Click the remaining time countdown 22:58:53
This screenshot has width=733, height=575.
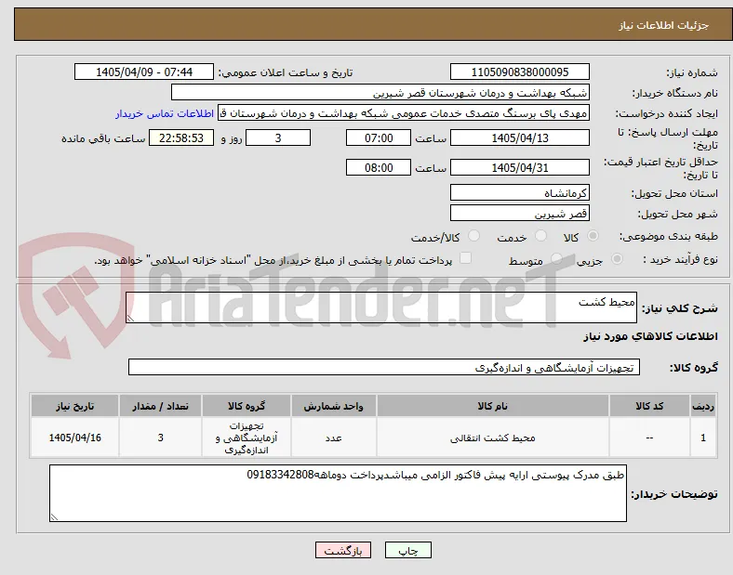click(x=181, y=137)
